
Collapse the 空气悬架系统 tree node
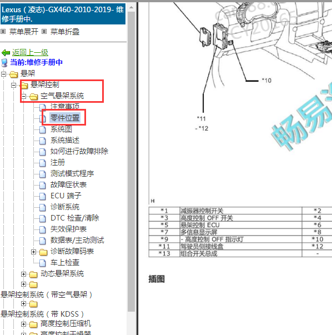tap(23, 96)
